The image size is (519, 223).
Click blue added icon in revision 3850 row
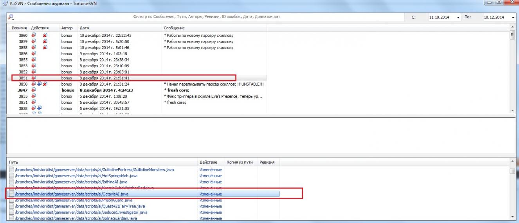pos(40,84)
